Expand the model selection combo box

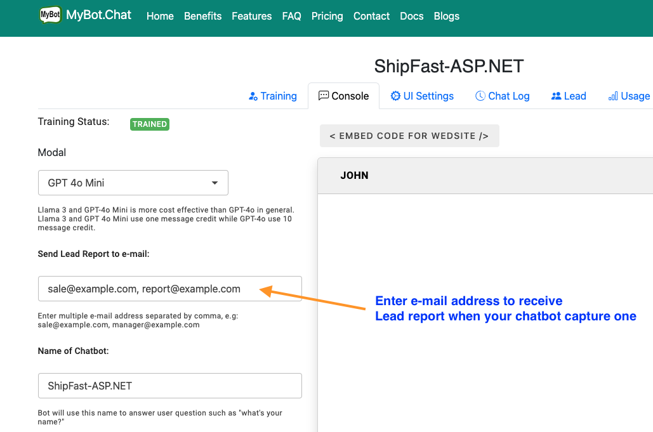coord(133,182)
